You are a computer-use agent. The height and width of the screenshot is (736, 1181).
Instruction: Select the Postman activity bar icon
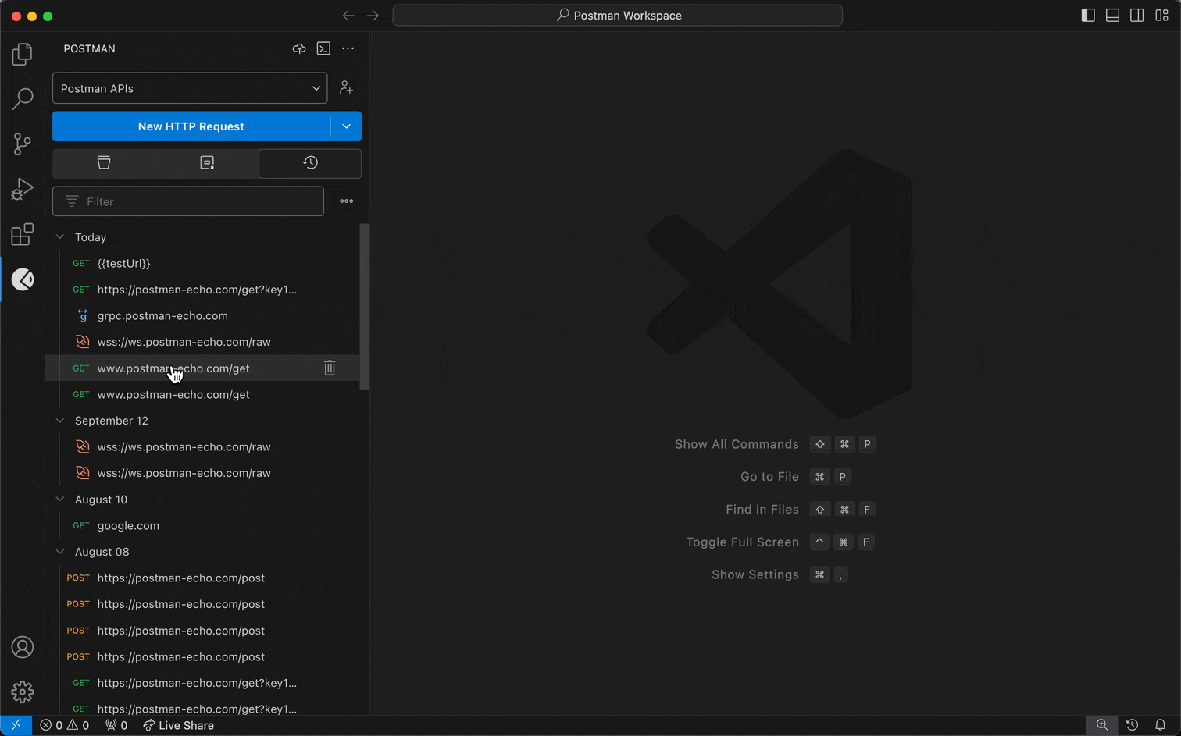(x=23, y=279)
